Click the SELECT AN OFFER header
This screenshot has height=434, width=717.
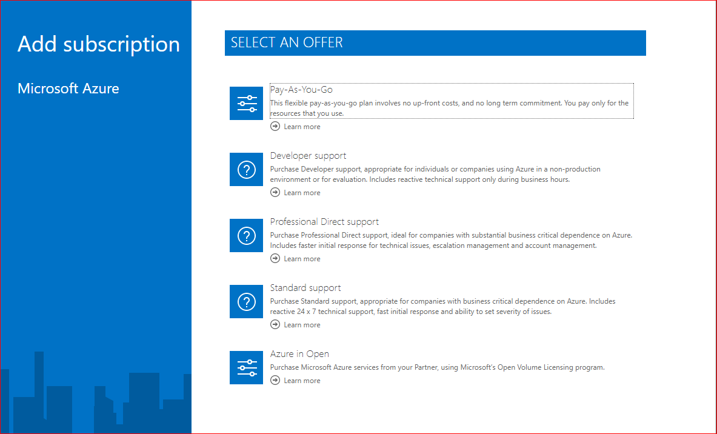pos(435,43)
